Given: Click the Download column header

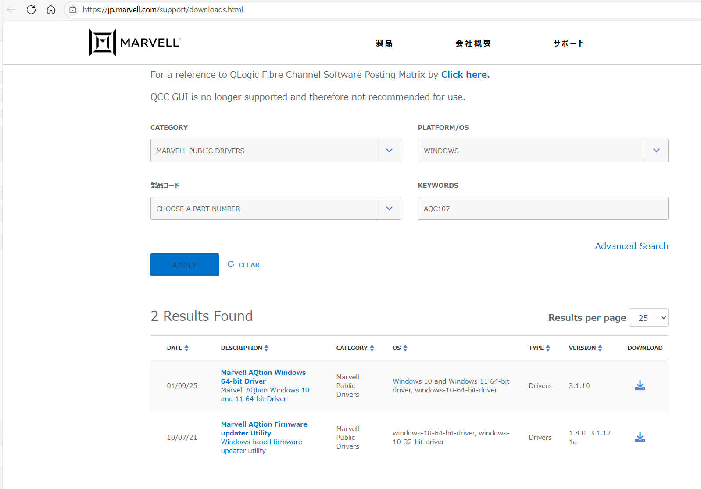Looking at the screenshot, I should 645,348.
